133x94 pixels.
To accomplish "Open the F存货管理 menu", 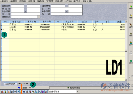I will (49, 1).
